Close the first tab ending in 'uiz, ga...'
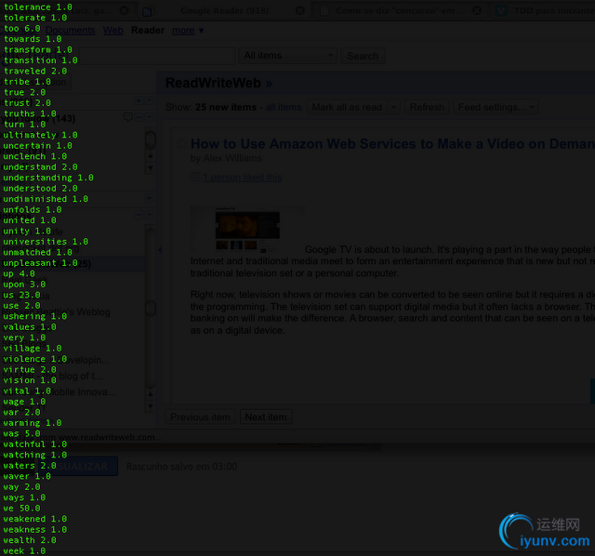595x556 pixels. [x=124, y=10]
